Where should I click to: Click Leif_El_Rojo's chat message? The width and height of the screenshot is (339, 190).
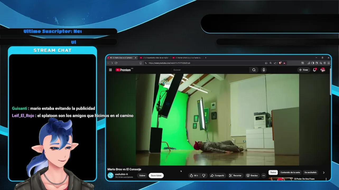click(x=73, y=116)
